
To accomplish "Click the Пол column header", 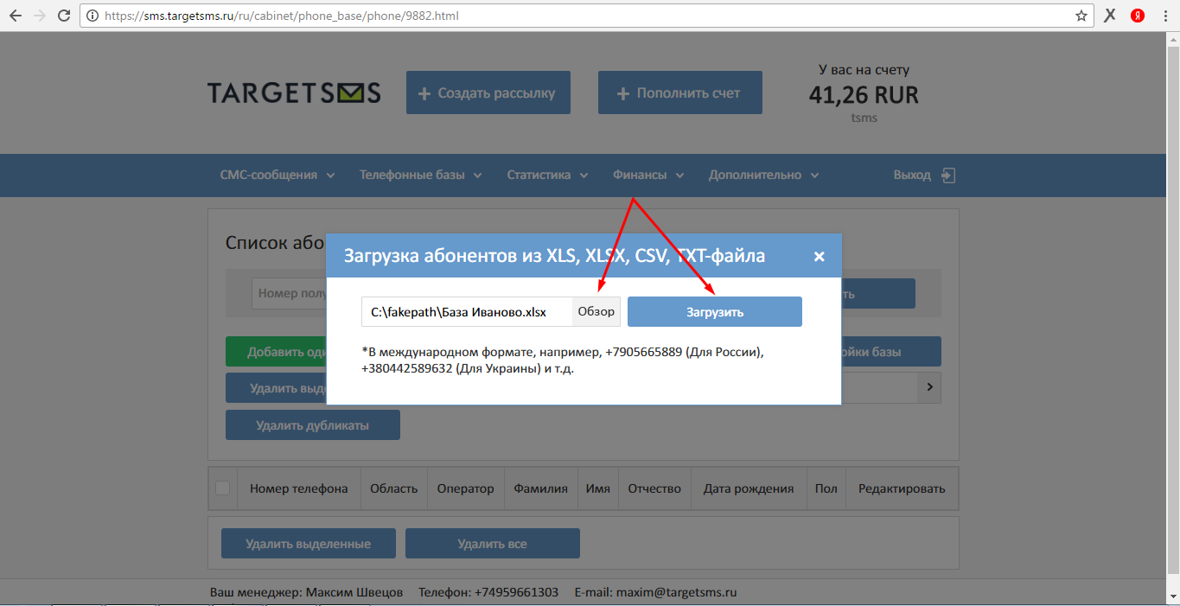I will click(826, 488).
